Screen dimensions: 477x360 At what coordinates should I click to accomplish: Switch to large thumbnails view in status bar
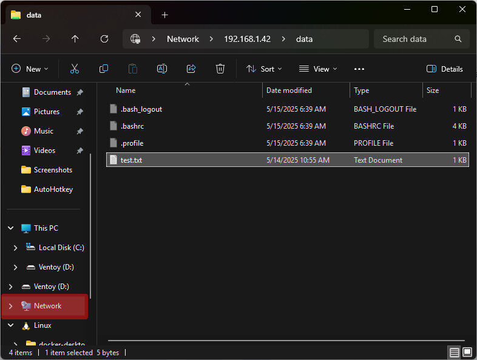pos(467,352)
